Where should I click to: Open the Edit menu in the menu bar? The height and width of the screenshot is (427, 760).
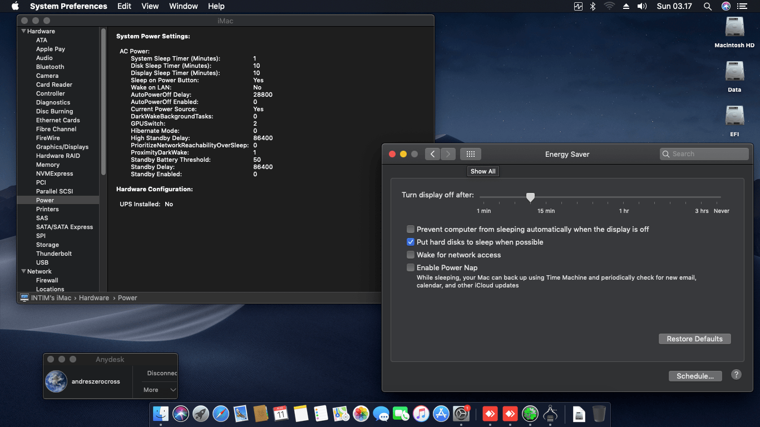tap(124, 6)
